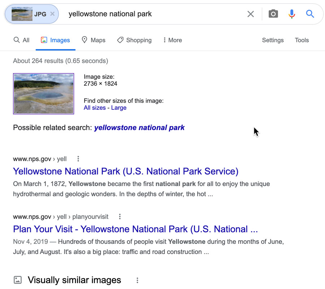
Task: Click the Visually similar images photo icon
Action: click(17, 280)
